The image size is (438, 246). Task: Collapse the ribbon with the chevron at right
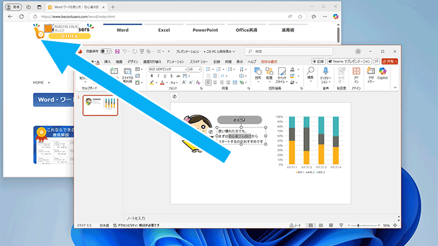coord(395,87)
